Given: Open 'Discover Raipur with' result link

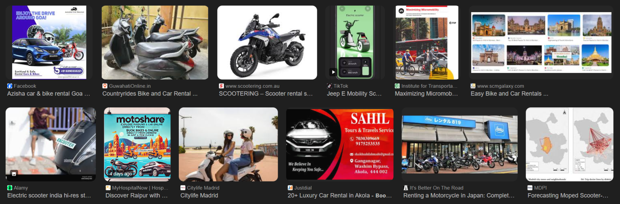Looking at the screenshot, I should pos(136,196).
